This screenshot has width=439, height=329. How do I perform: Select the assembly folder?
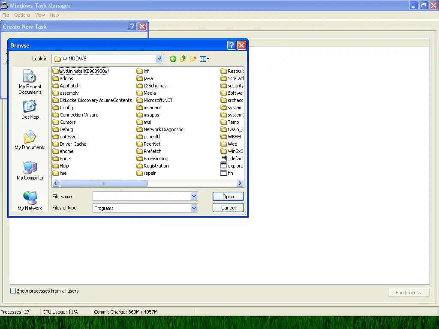[x=66, y=93]
